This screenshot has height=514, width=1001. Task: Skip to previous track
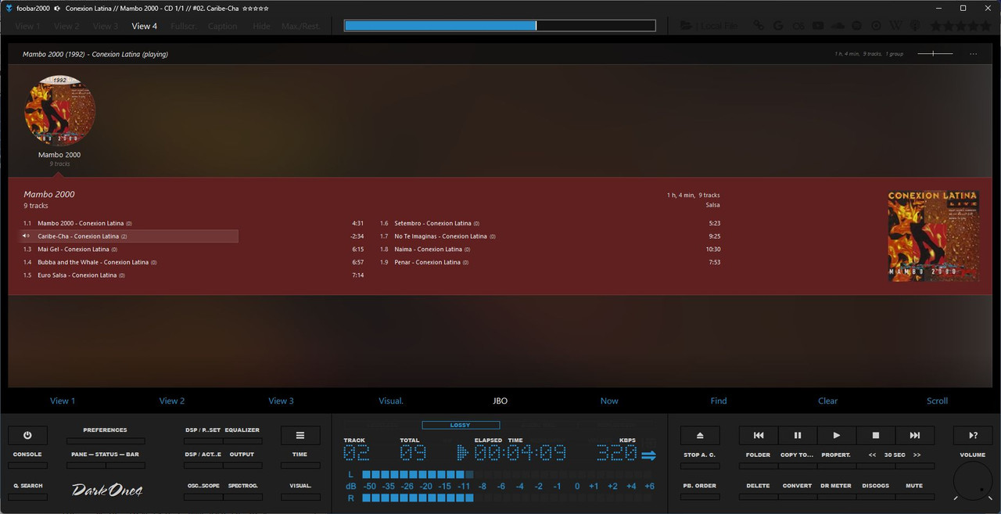click(x=759, y=435)
